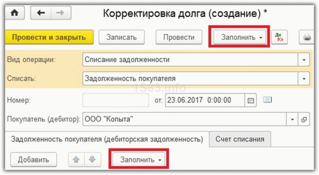
Task: Move row down with down arrow
Action: click(92, 160)
